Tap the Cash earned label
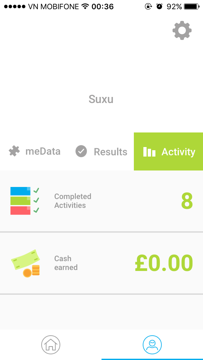Screen dimensions: 203x360 coord(66,263)
